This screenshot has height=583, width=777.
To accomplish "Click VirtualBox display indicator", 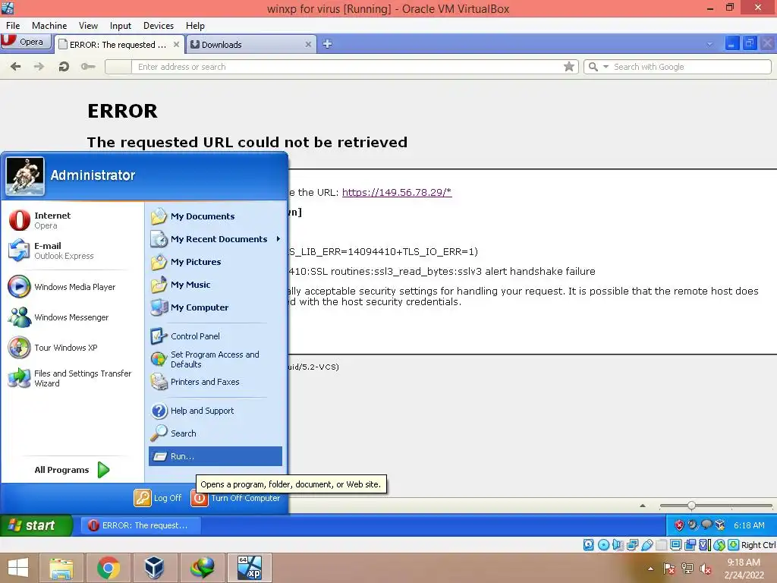I will pos(675,545).
